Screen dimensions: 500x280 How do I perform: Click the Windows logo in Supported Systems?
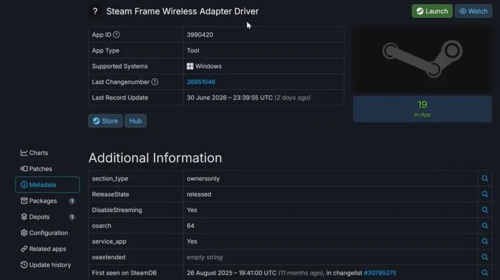coord(190,66)
